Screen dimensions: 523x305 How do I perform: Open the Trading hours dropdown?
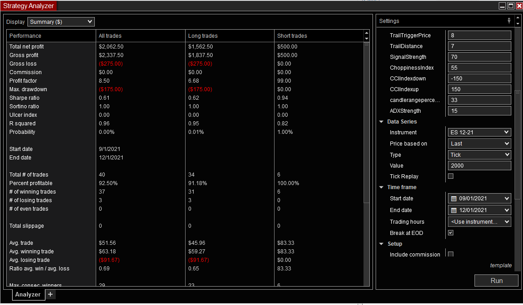pos(479,221)
